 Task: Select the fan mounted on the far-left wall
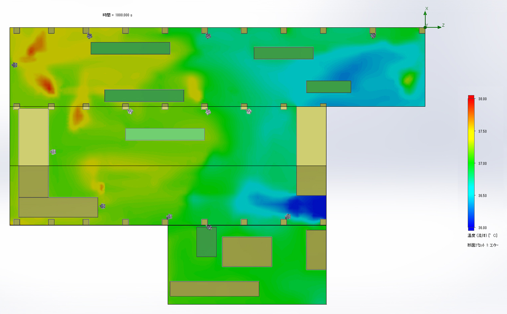pos(14,65)
